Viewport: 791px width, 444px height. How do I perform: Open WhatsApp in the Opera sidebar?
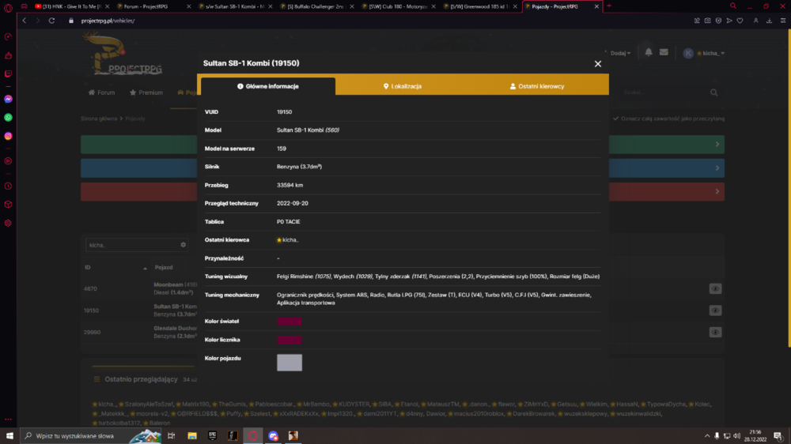click(x=8, y=118)
